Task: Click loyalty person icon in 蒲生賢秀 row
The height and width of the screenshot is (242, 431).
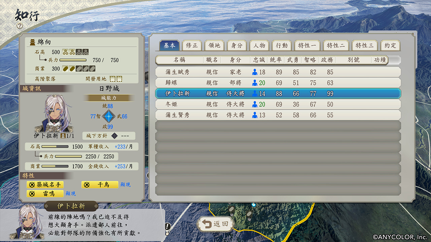Action: click(255, 115)
